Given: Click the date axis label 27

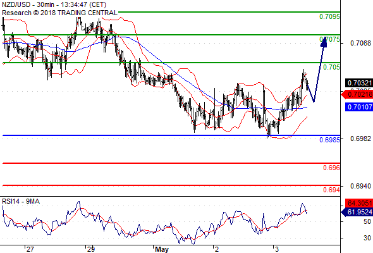Looking at the screenshot, I should [x=30, y=249].
